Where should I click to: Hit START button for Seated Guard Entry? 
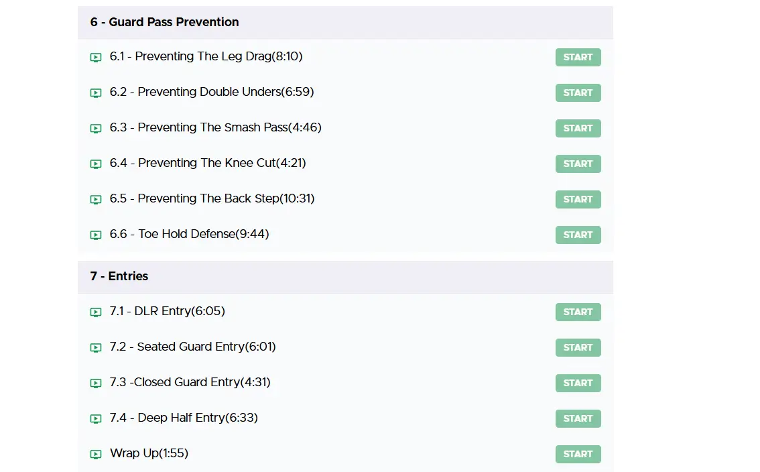(578, 348)
